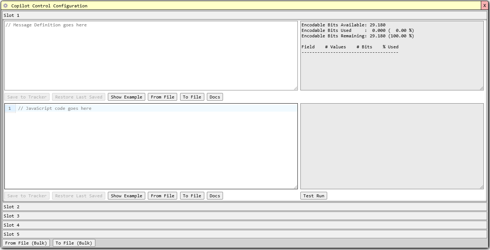This screenshot has width=490, height=250.
Task: Expand the Slot 3 section
Action: coord(244,216)
